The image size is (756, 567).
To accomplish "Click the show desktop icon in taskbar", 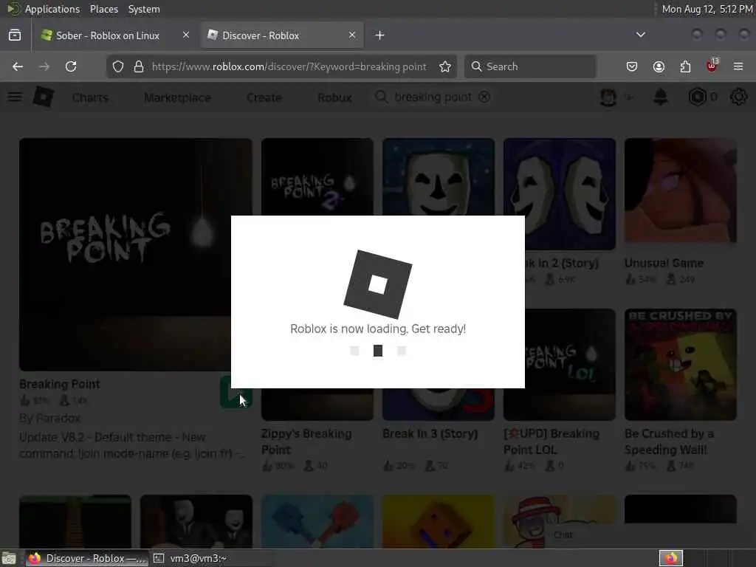I will 9,558.
